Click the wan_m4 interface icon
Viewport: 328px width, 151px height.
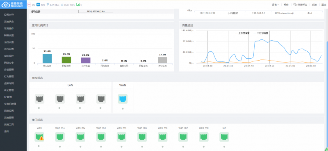pos(121,137)
